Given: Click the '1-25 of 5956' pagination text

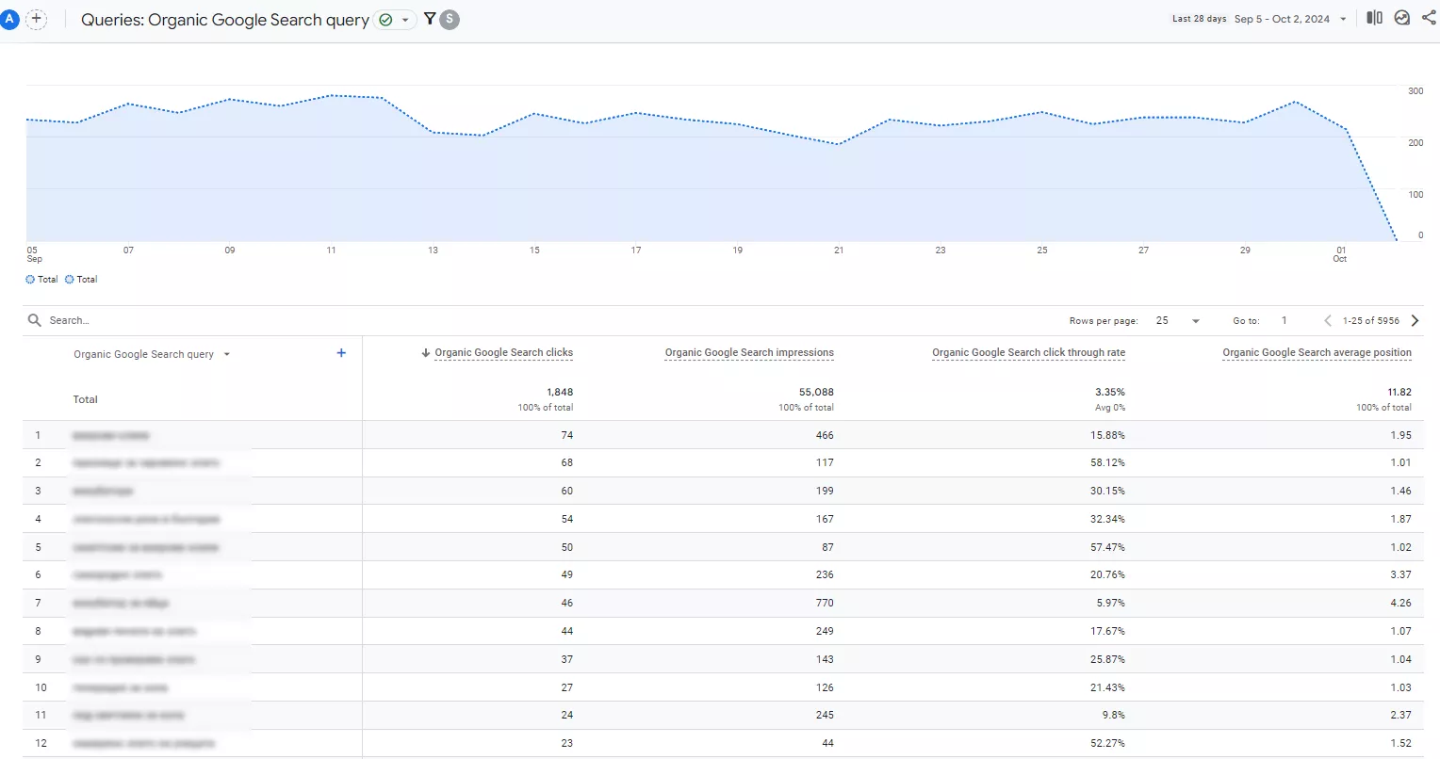Looking at the screenshot, I should pyautogui.click(x=1371, y=321).
